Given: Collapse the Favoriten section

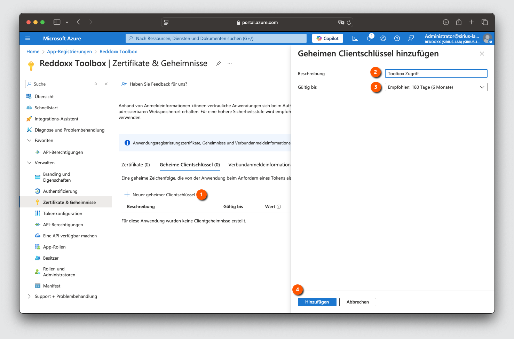Looking at the screenshot, I should (x=29, y=140).
